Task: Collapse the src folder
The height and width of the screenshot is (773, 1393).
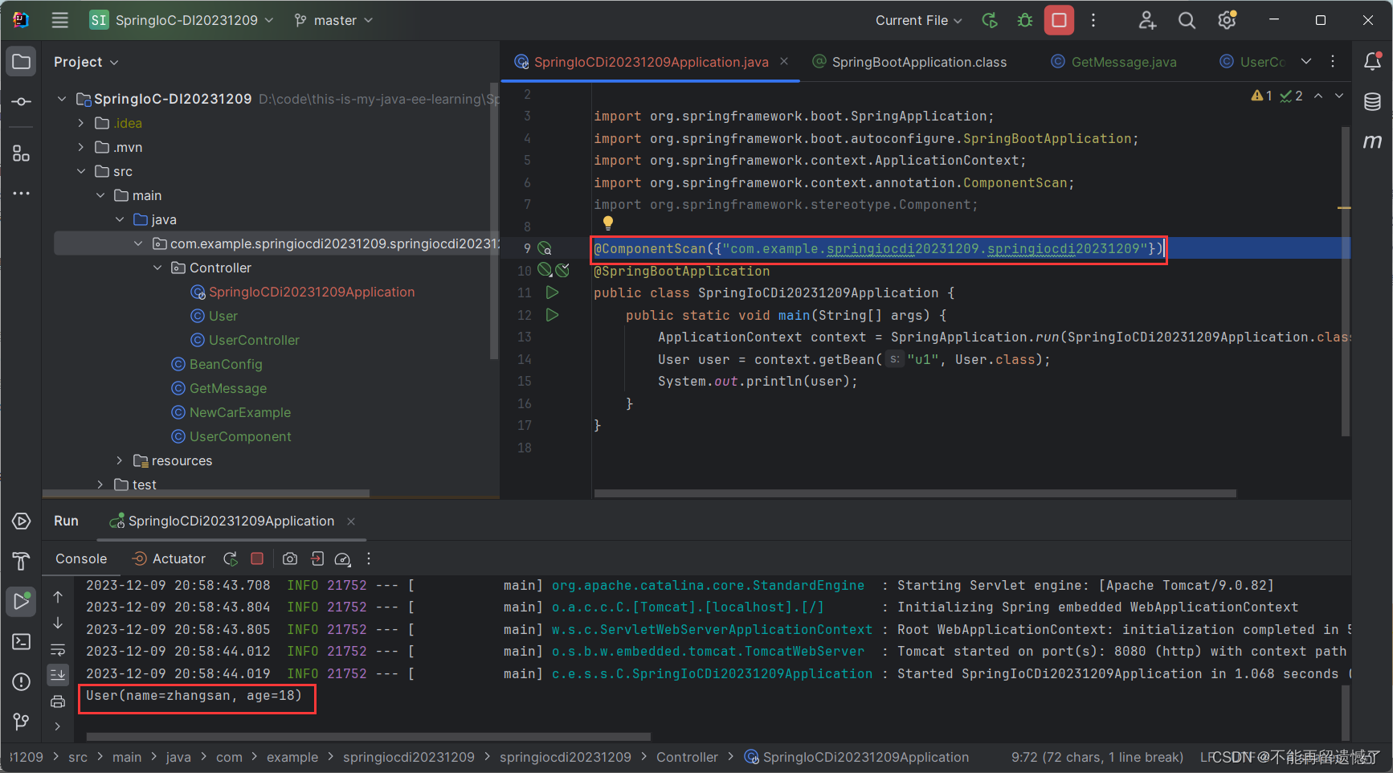Action: click(80, 171)
